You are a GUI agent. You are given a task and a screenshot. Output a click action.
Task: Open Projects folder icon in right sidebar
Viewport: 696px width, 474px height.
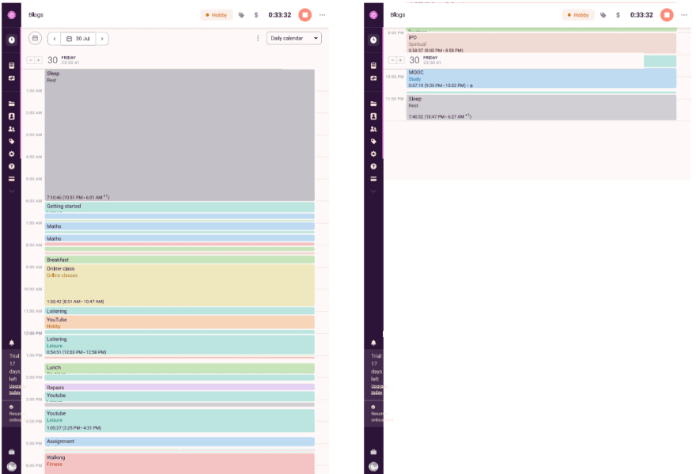[373, 104]
